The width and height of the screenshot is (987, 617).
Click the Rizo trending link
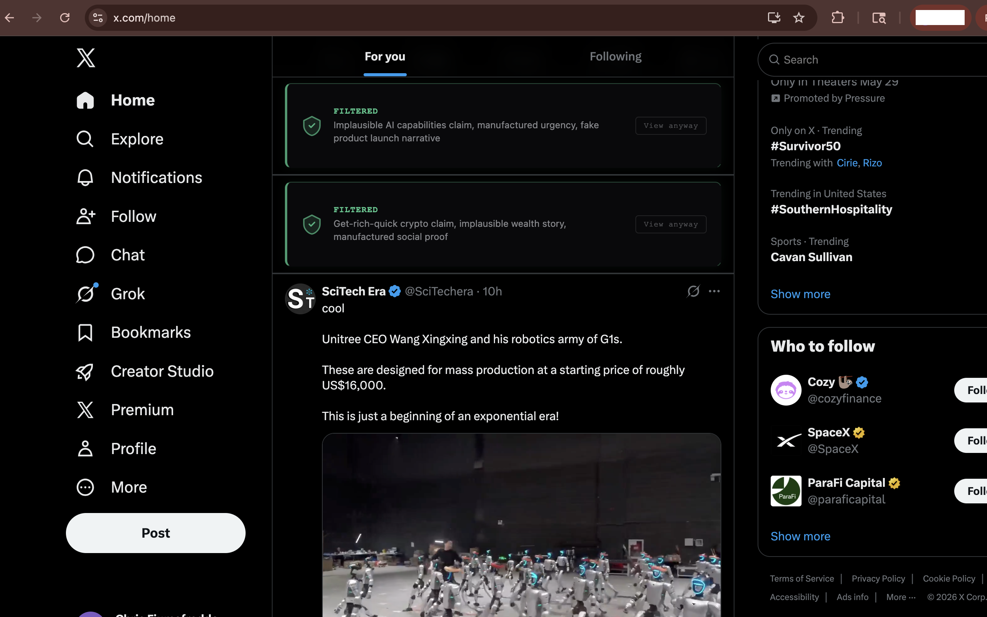(872, 163)
